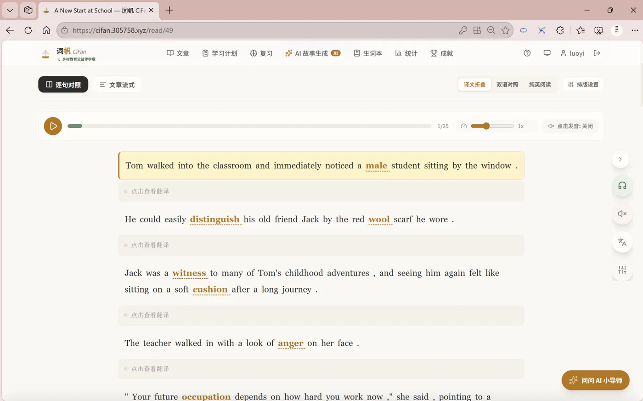Image resolution: width=643 pixels, height=401 pixels.
Task: Expand the right sidebar chevron
Action: coord(620,159)
